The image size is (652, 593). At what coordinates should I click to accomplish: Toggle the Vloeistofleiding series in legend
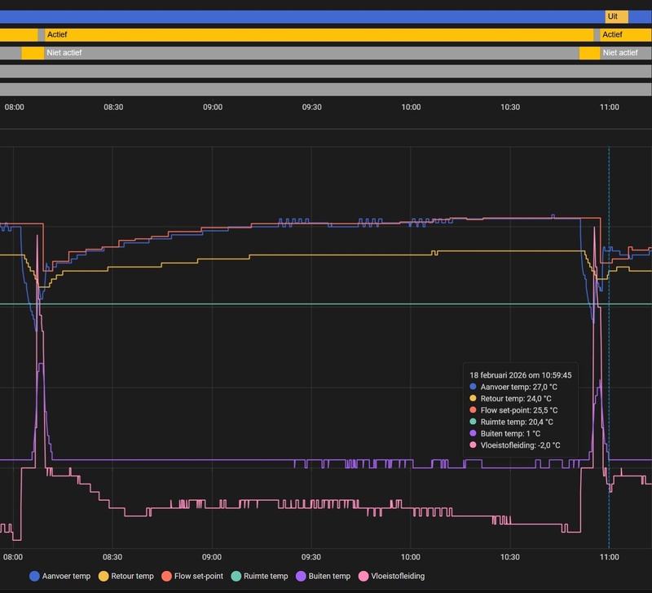397,576
